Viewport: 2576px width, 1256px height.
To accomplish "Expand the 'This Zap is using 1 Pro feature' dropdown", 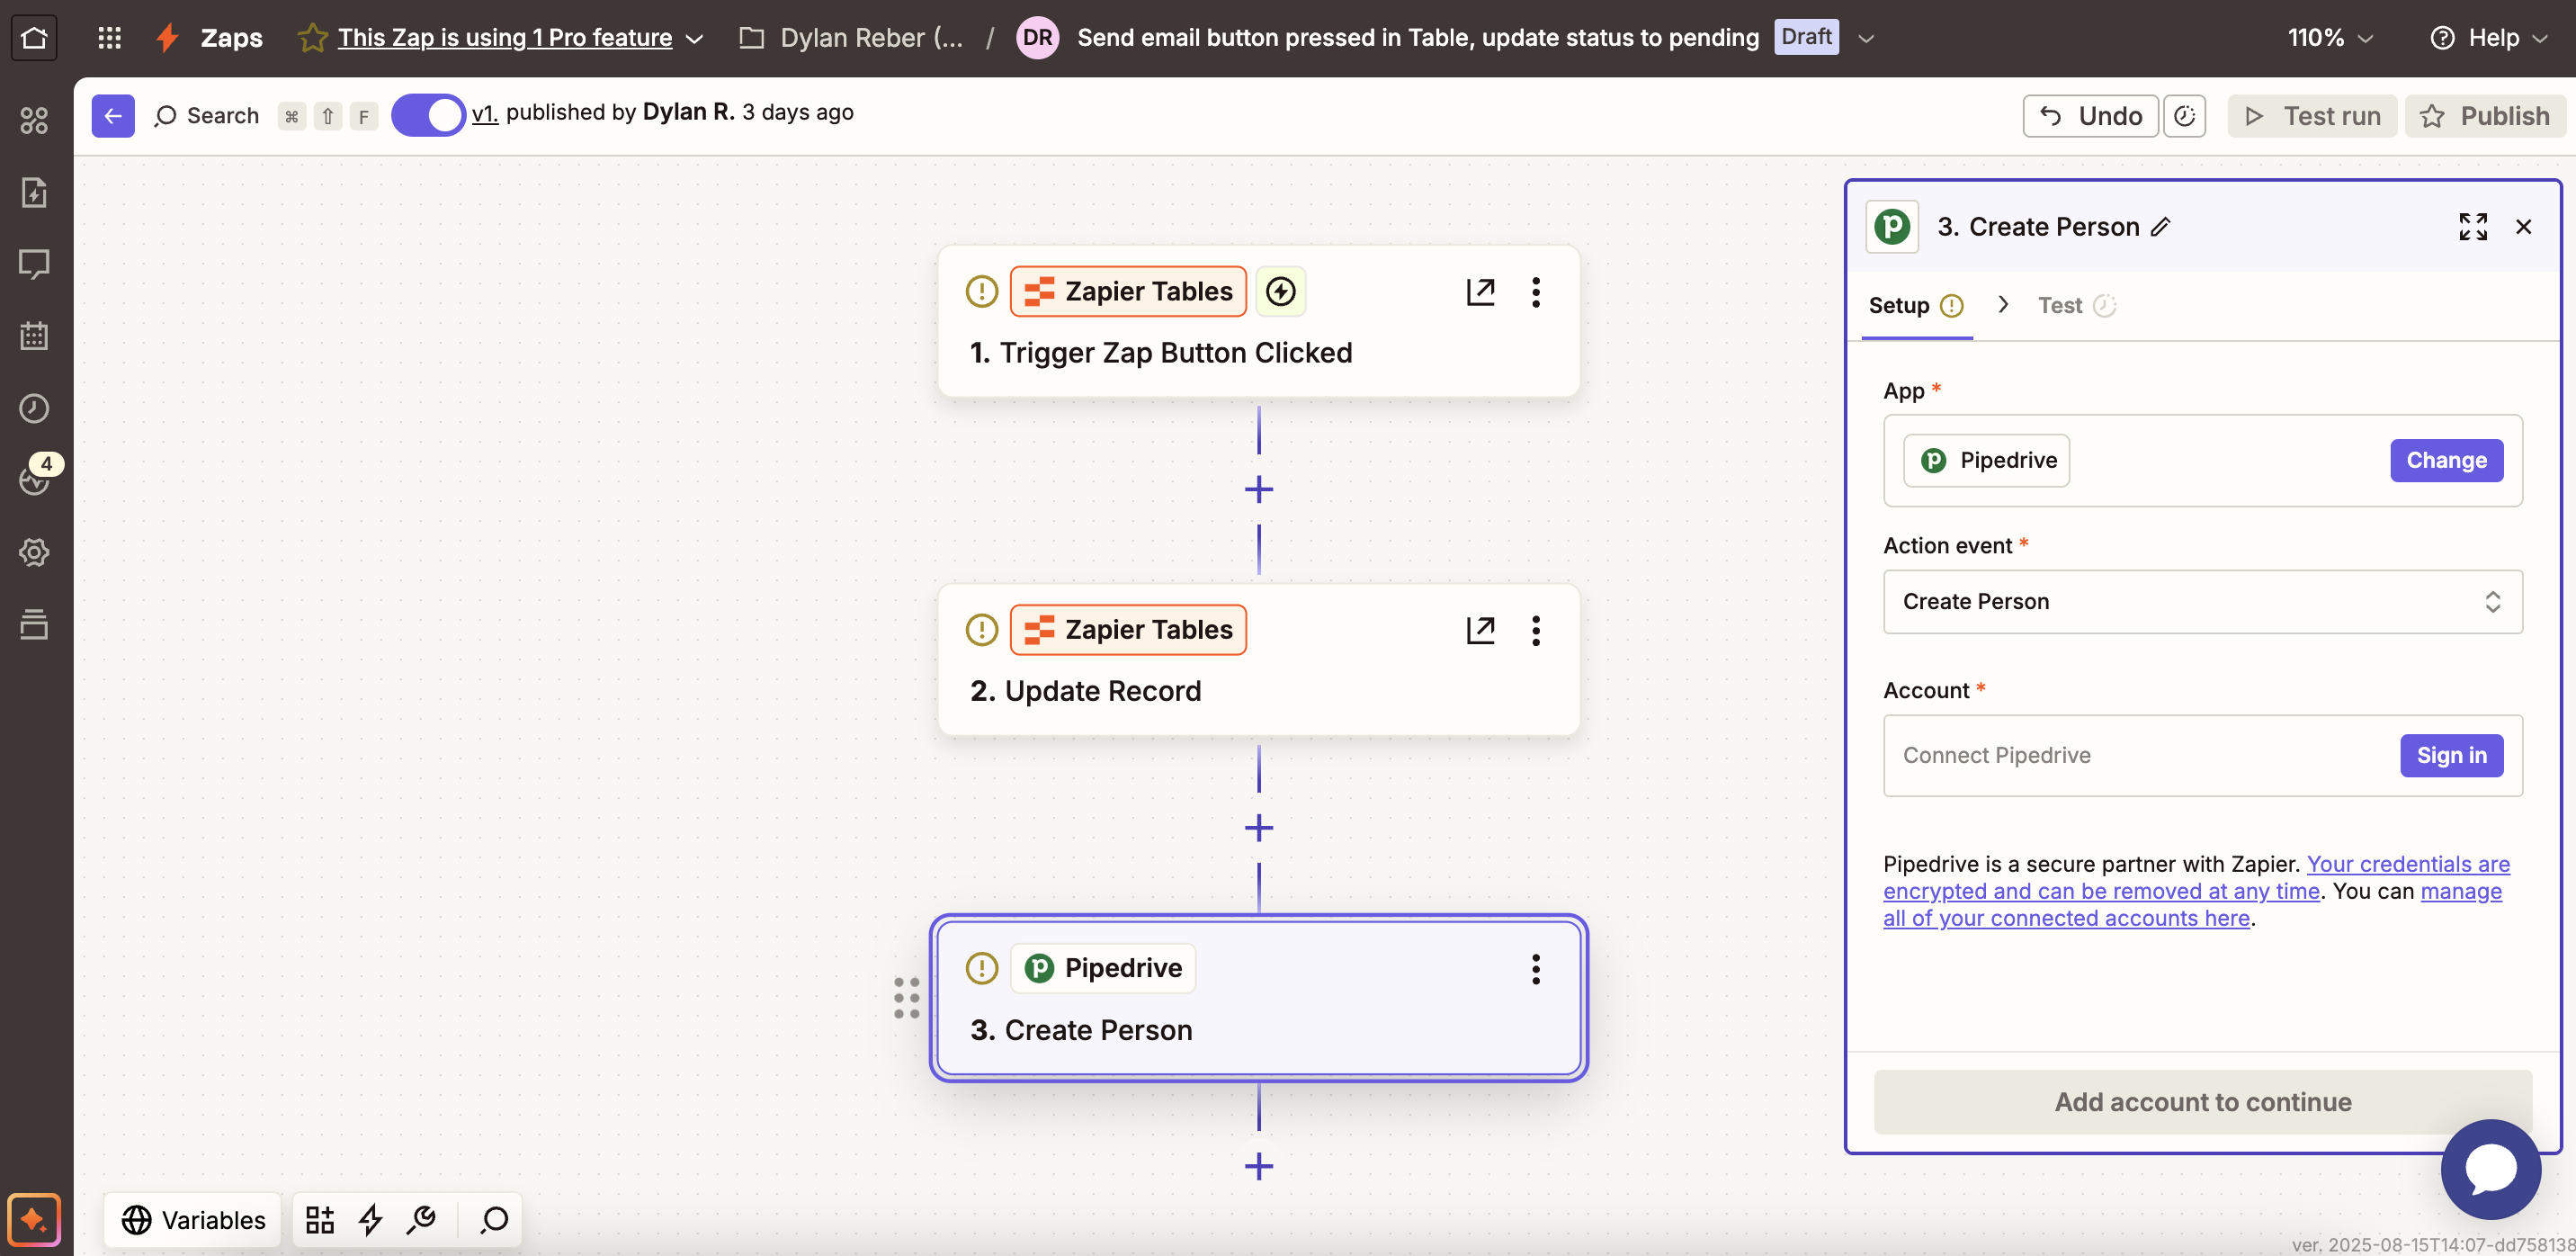I will 695,38.
